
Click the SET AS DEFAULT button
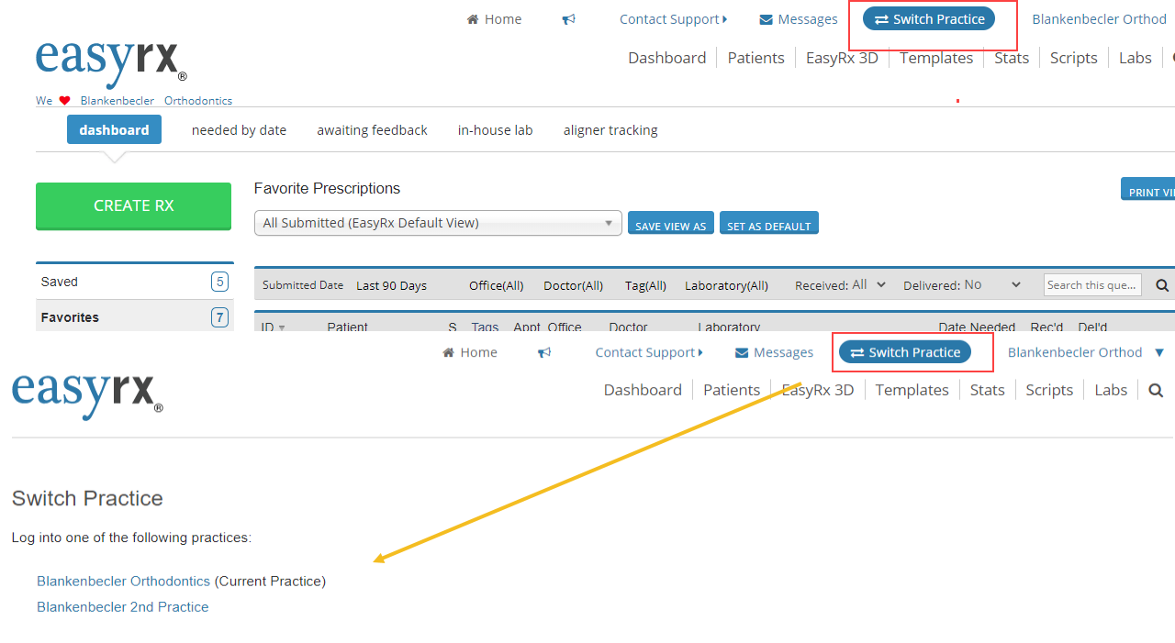(x=769, y=223)
